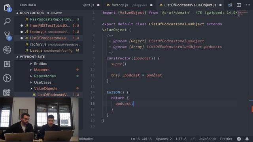The image size is (253, 142).
Task: Change end of line via LF item
Action: [193, 139]
